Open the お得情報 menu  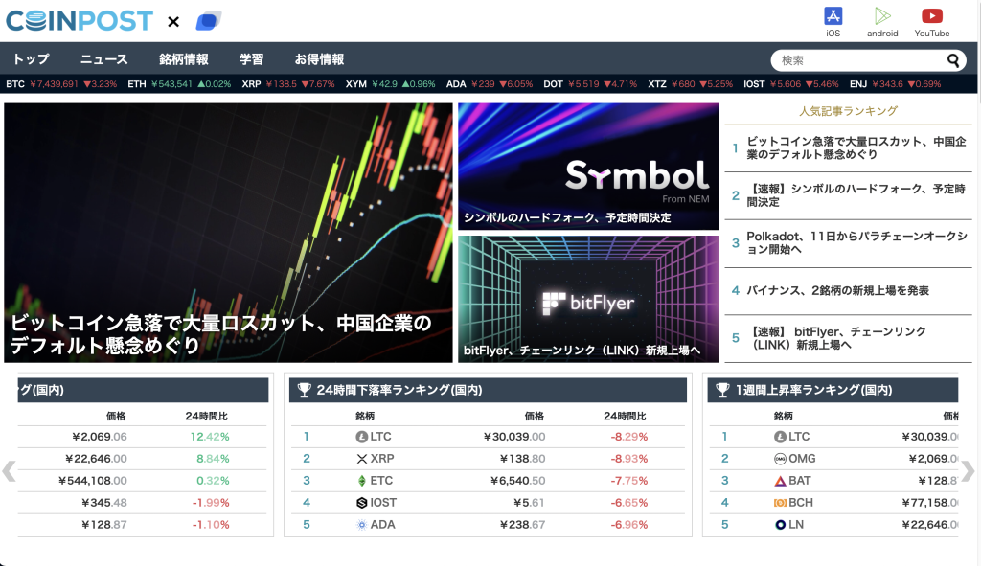pyautogui.click(x=319, y=58)
